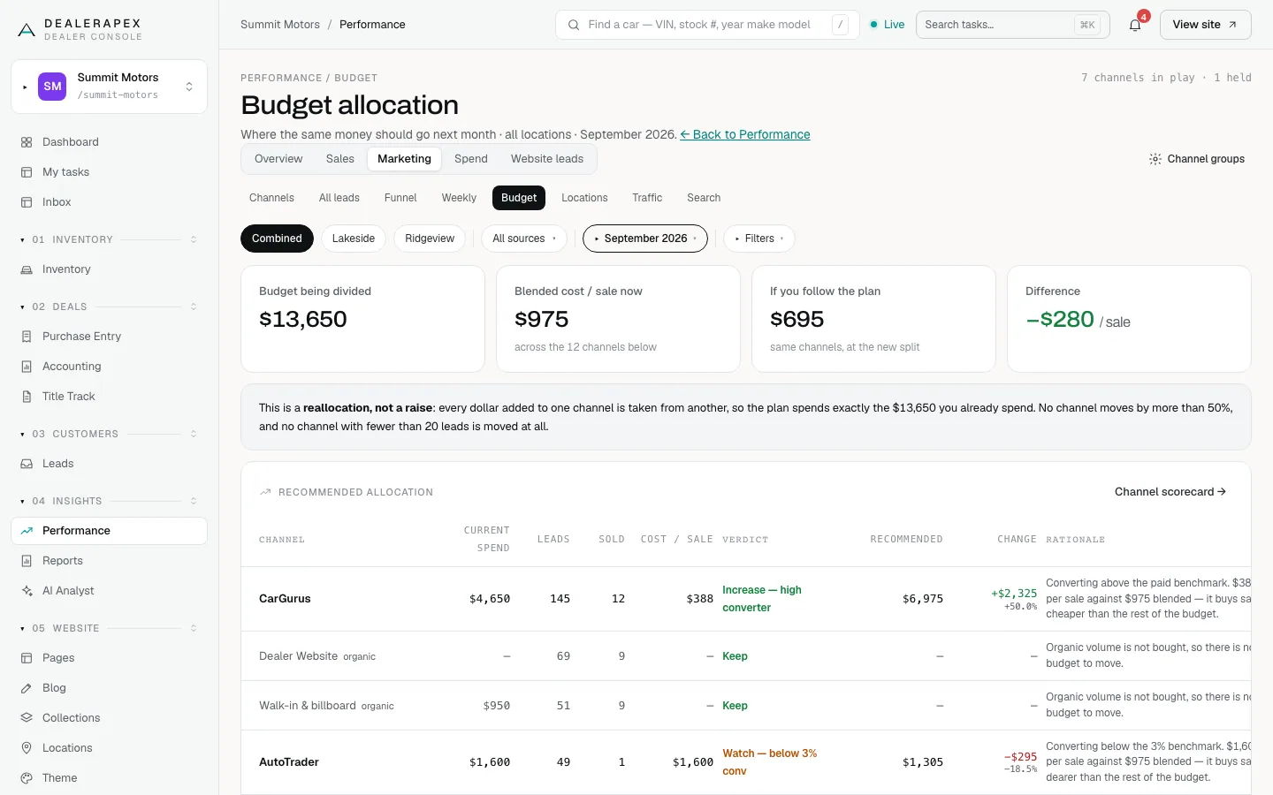Select the Ridgeview location toggle
Image resolution: width=1273 pixels, height=795 pixels.
pos(430,238)
